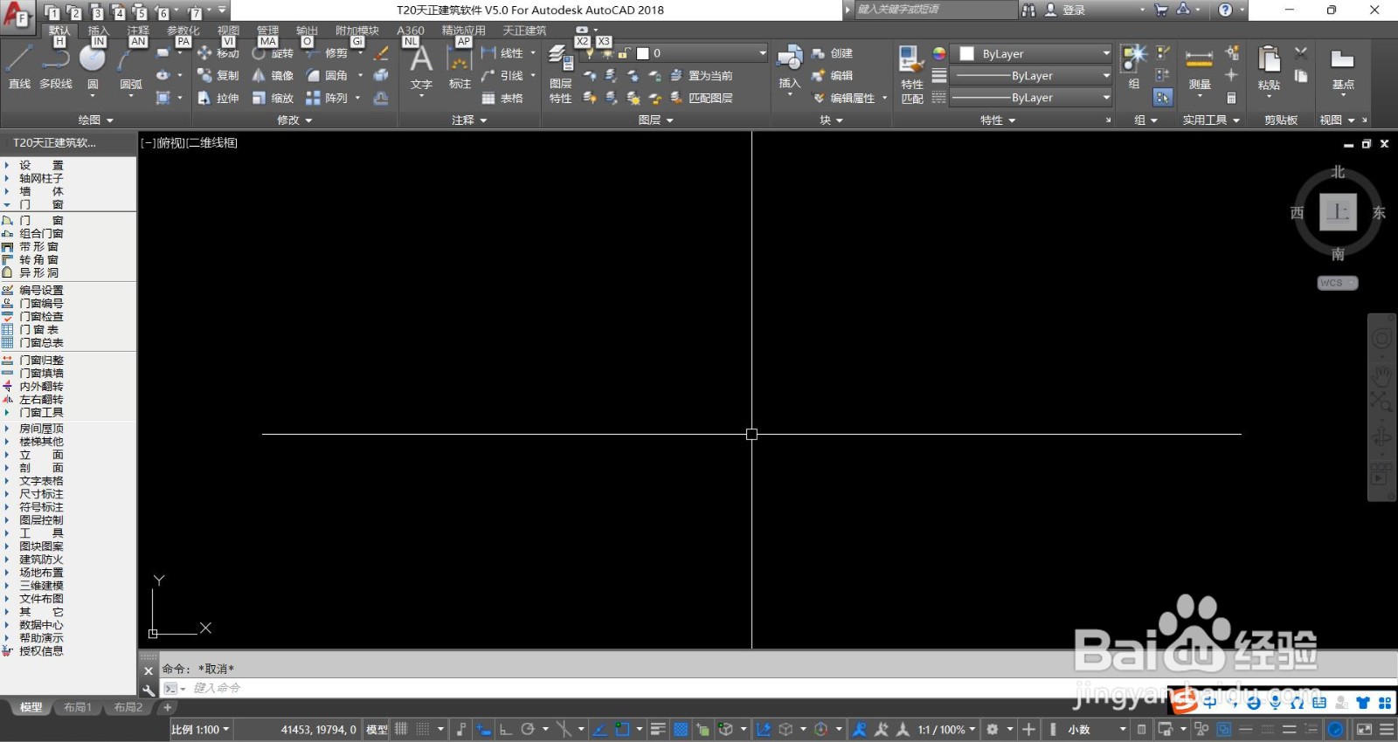
Task: Toggle snap mode in status bar
Action: pos(423,729)
